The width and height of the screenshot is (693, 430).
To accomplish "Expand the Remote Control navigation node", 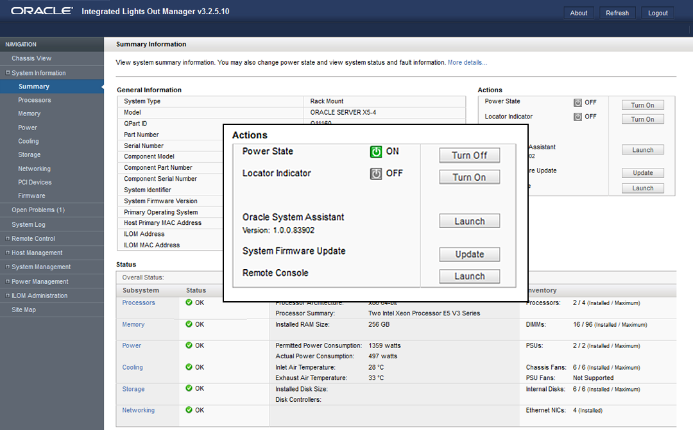I will (8, 238).
